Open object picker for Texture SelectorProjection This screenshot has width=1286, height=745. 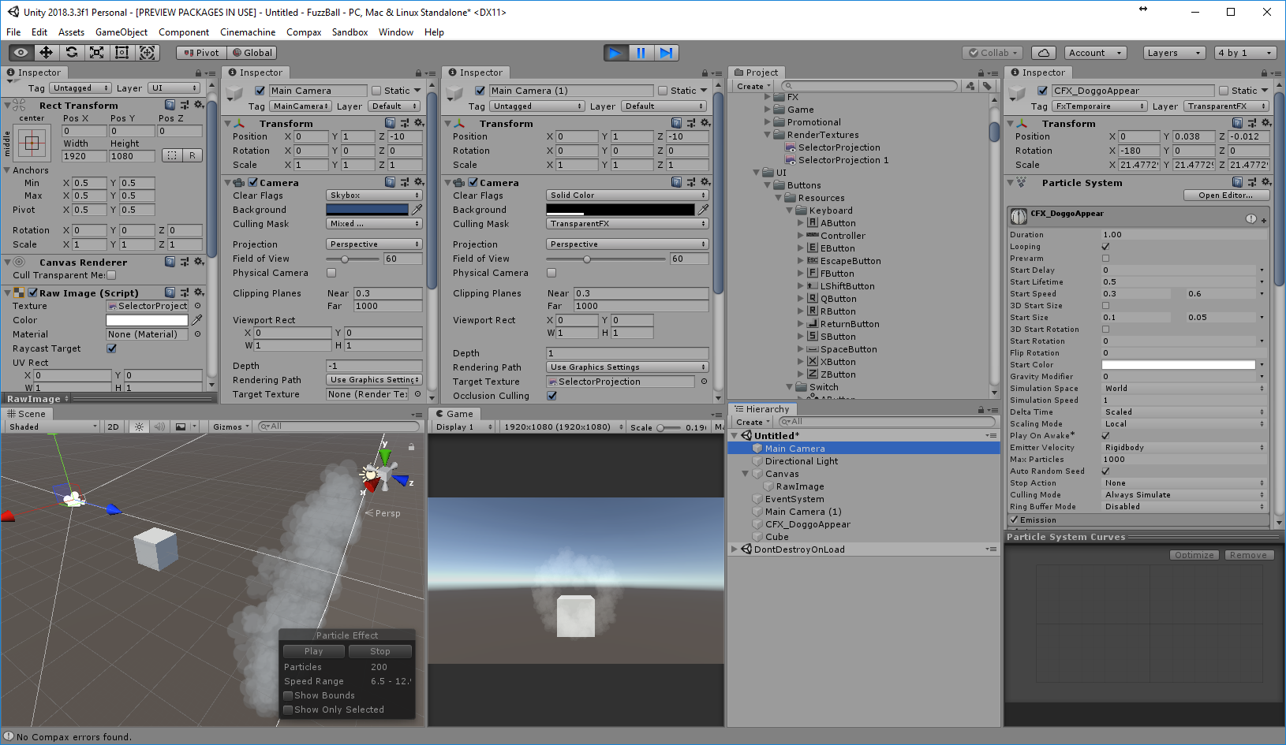point(197,306)
